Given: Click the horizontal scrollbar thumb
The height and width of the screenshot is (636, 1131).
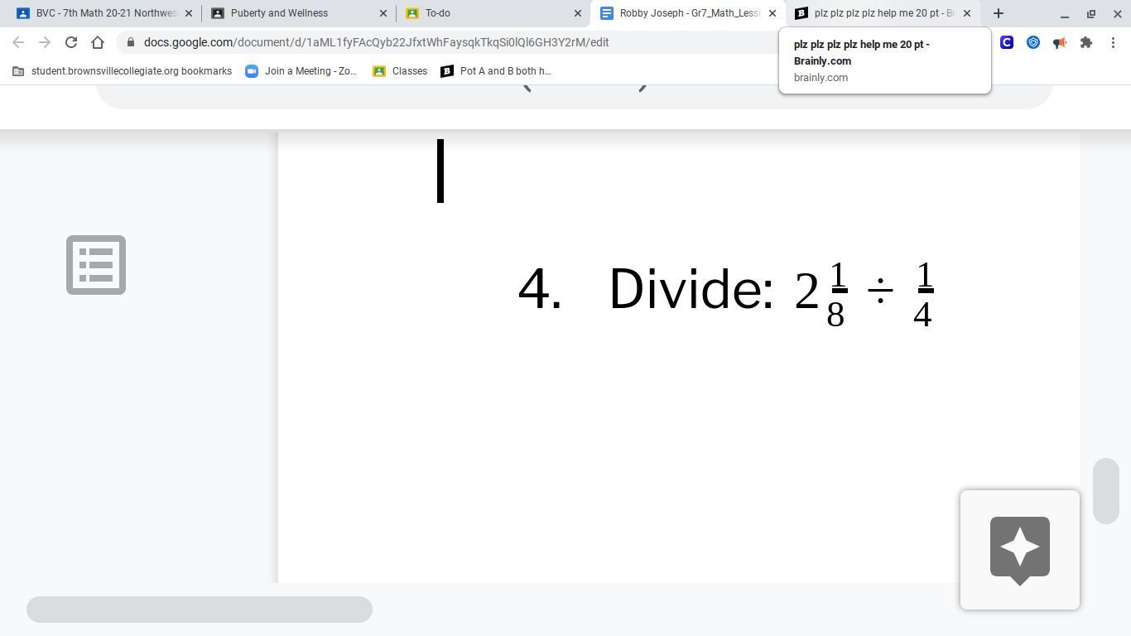Looking at the screenshot, I should tap(200, 609).
